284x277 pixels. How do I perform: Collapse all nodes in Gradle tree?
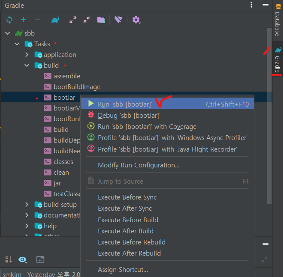pos(87,20)
